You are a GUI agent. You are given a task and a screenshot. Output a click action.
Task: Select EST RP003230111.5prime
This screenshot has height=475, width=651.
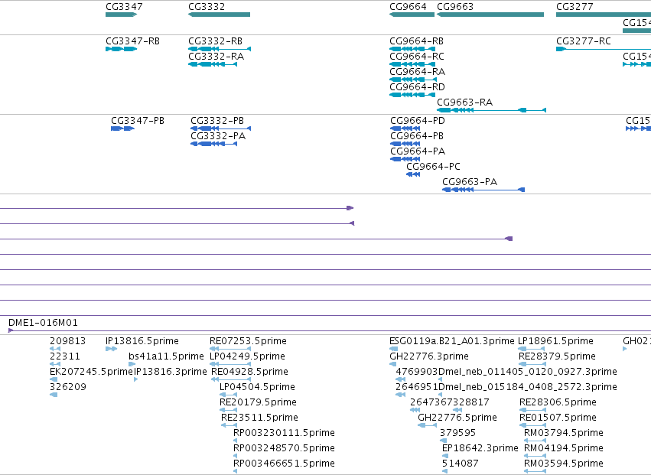pos(236,441)
